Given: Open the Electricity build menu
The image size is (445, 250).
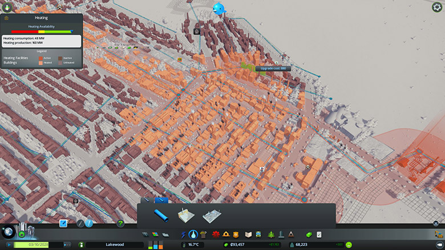Looking at the screenshot, I should pos(183,235).
